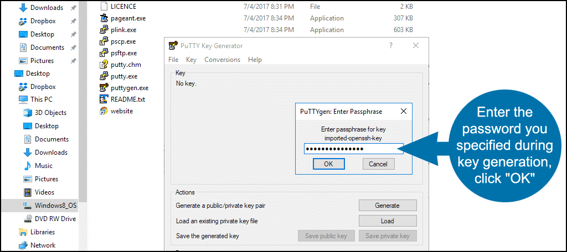Select pinned Documents in quick access

[47, 48]
